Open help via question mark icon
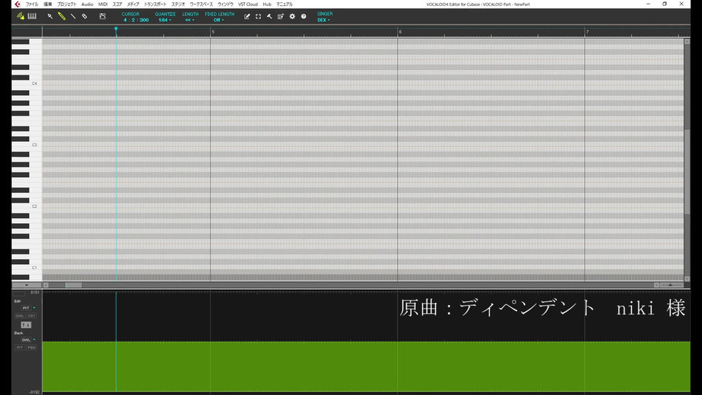Image resolution: width=702 pixels, height=395 pixels. point(303,17)
